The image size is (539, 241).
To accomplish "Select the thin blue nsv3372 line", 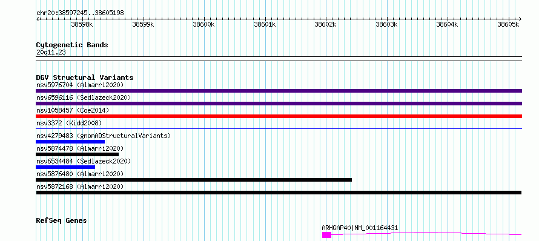I will point(279,129).
